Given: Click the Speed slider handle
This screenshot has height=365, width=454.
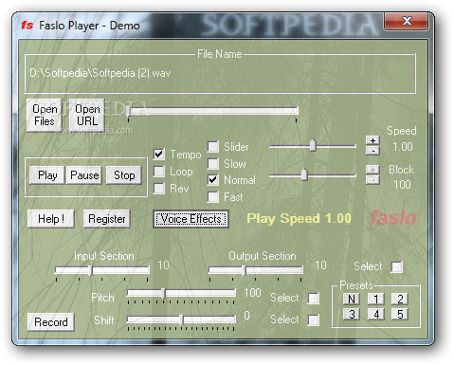Looking at the screenshot, I should point(313,145).
